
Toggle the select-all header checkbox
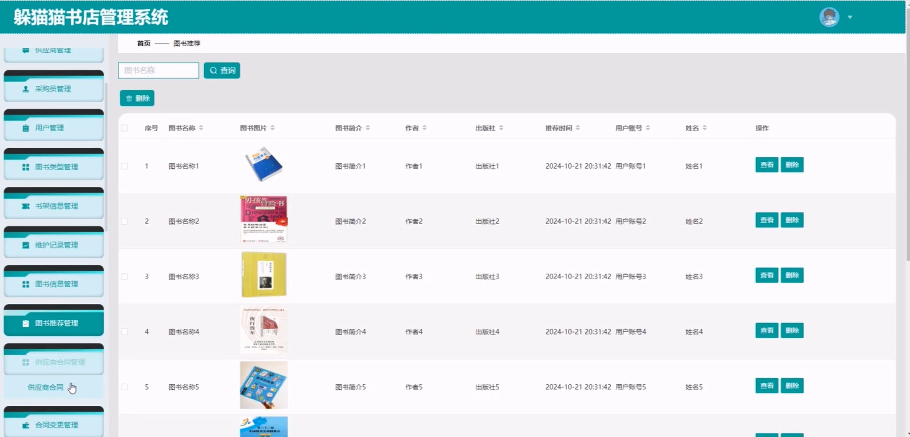[124, 128]
